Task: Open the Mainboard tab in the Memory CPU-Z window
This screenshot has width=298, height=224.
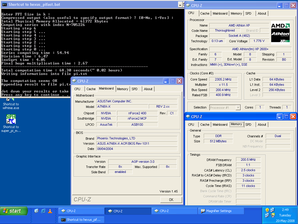Action: pyautogui.click(x=220, y=125)
